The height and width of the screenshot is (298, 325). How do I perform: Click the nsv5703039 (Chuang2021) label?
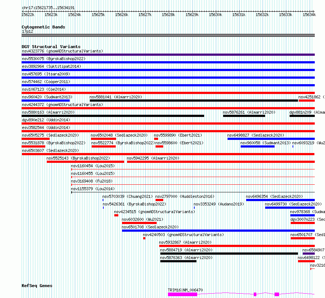pyautogui.click(x=127, y=196)
